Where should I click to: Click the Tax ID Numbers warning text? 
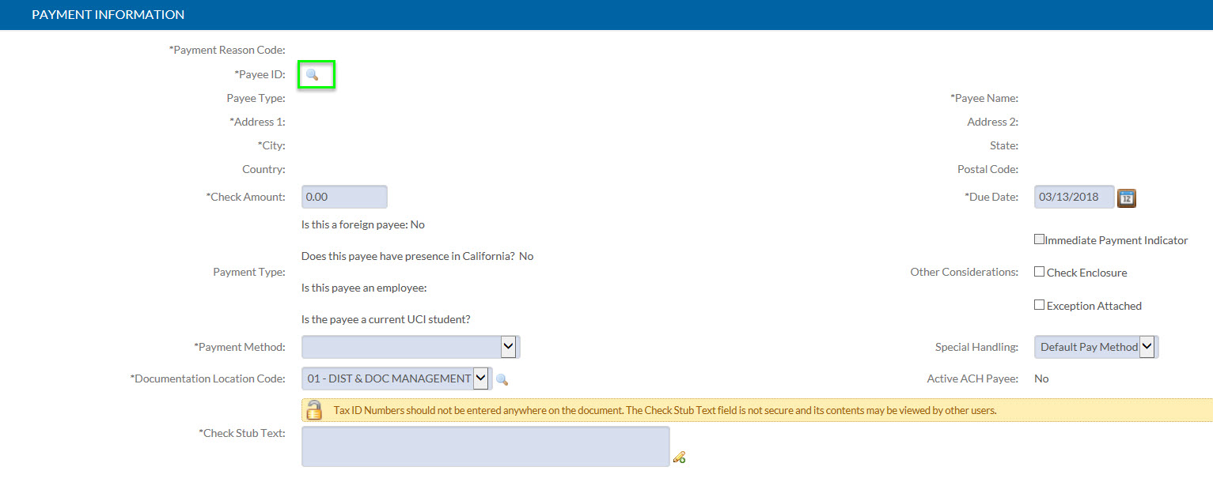[x=665, y=410]
